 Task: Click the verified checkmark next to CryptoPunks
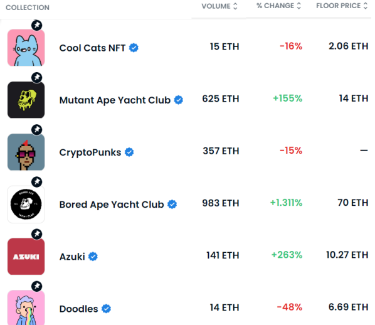click(129, 152)
